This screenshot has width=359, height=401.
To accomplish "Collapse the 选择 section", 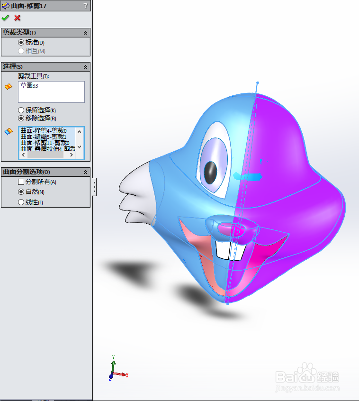I will 85,67.
